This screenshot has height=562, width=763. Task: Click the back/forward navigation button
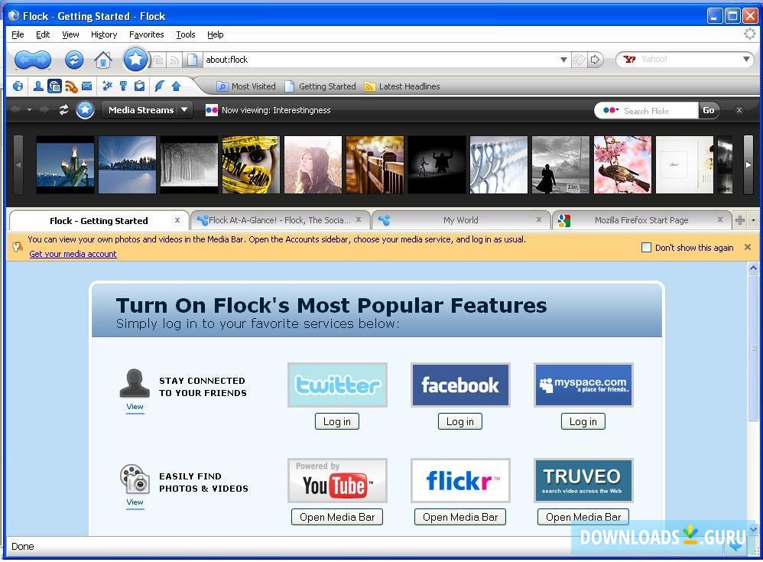click(x=33, y=60)
